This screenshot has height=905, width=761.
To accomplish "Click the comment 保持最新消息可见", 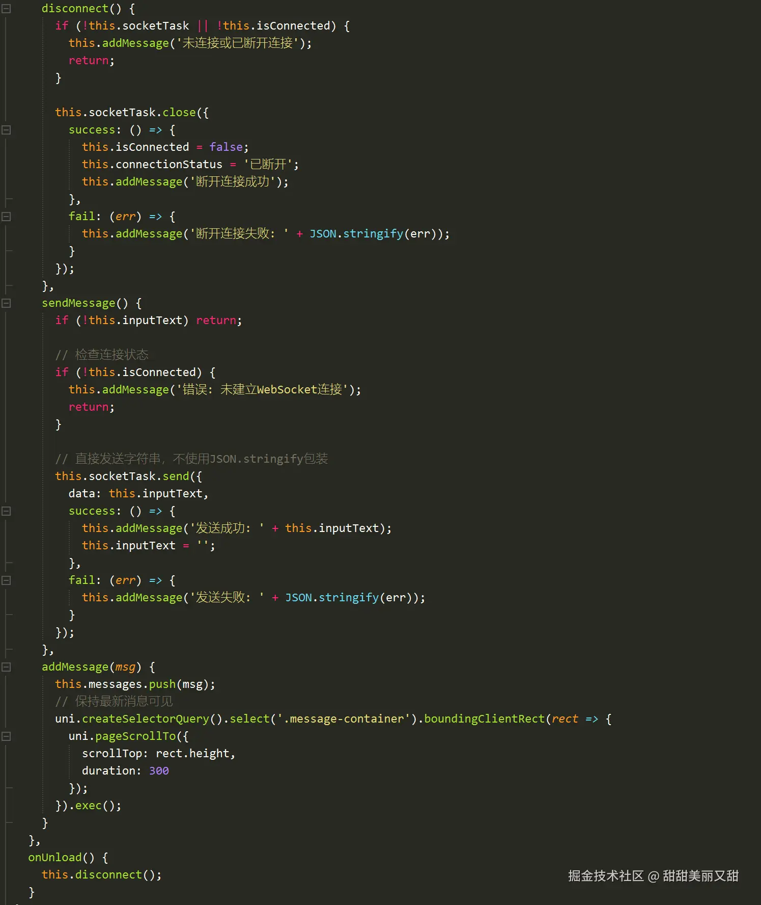I will (124, 702).
